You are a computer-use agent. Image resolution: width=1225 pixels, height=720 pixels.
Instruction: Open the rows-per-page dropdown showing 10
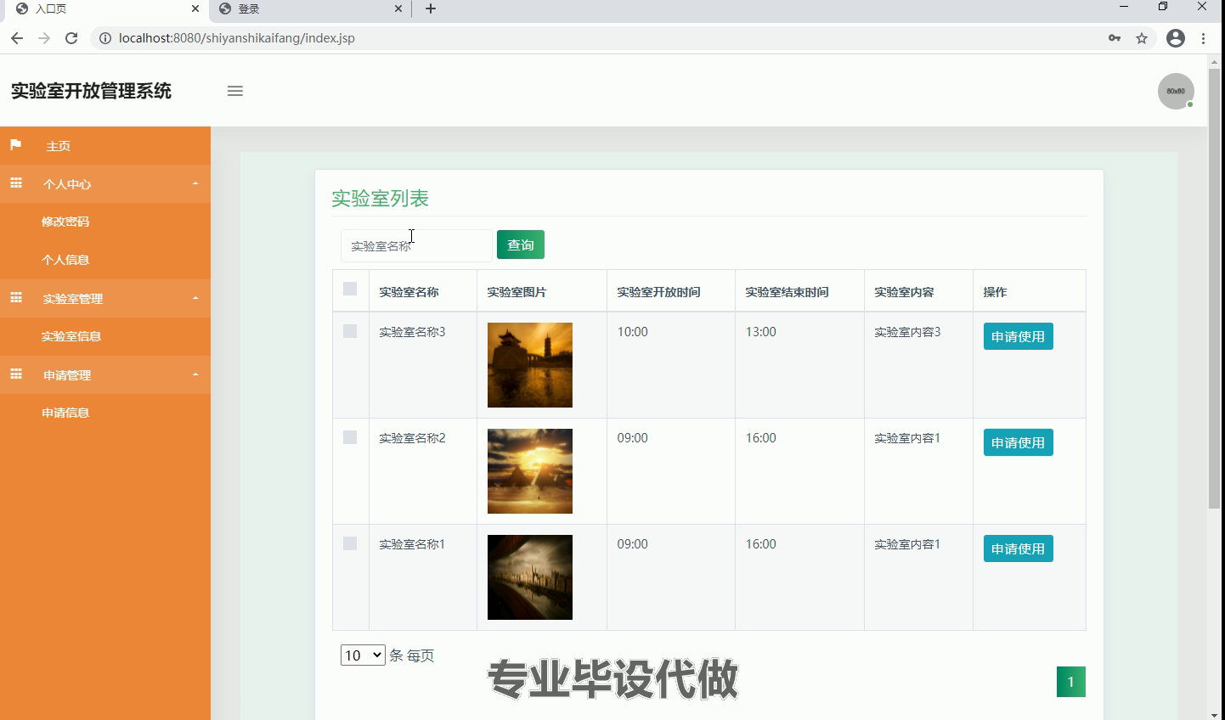click(363, 655)
